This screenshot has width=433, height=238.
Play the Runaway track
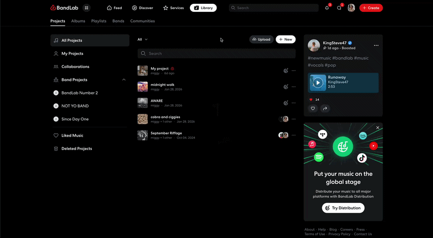coord(318,83)
